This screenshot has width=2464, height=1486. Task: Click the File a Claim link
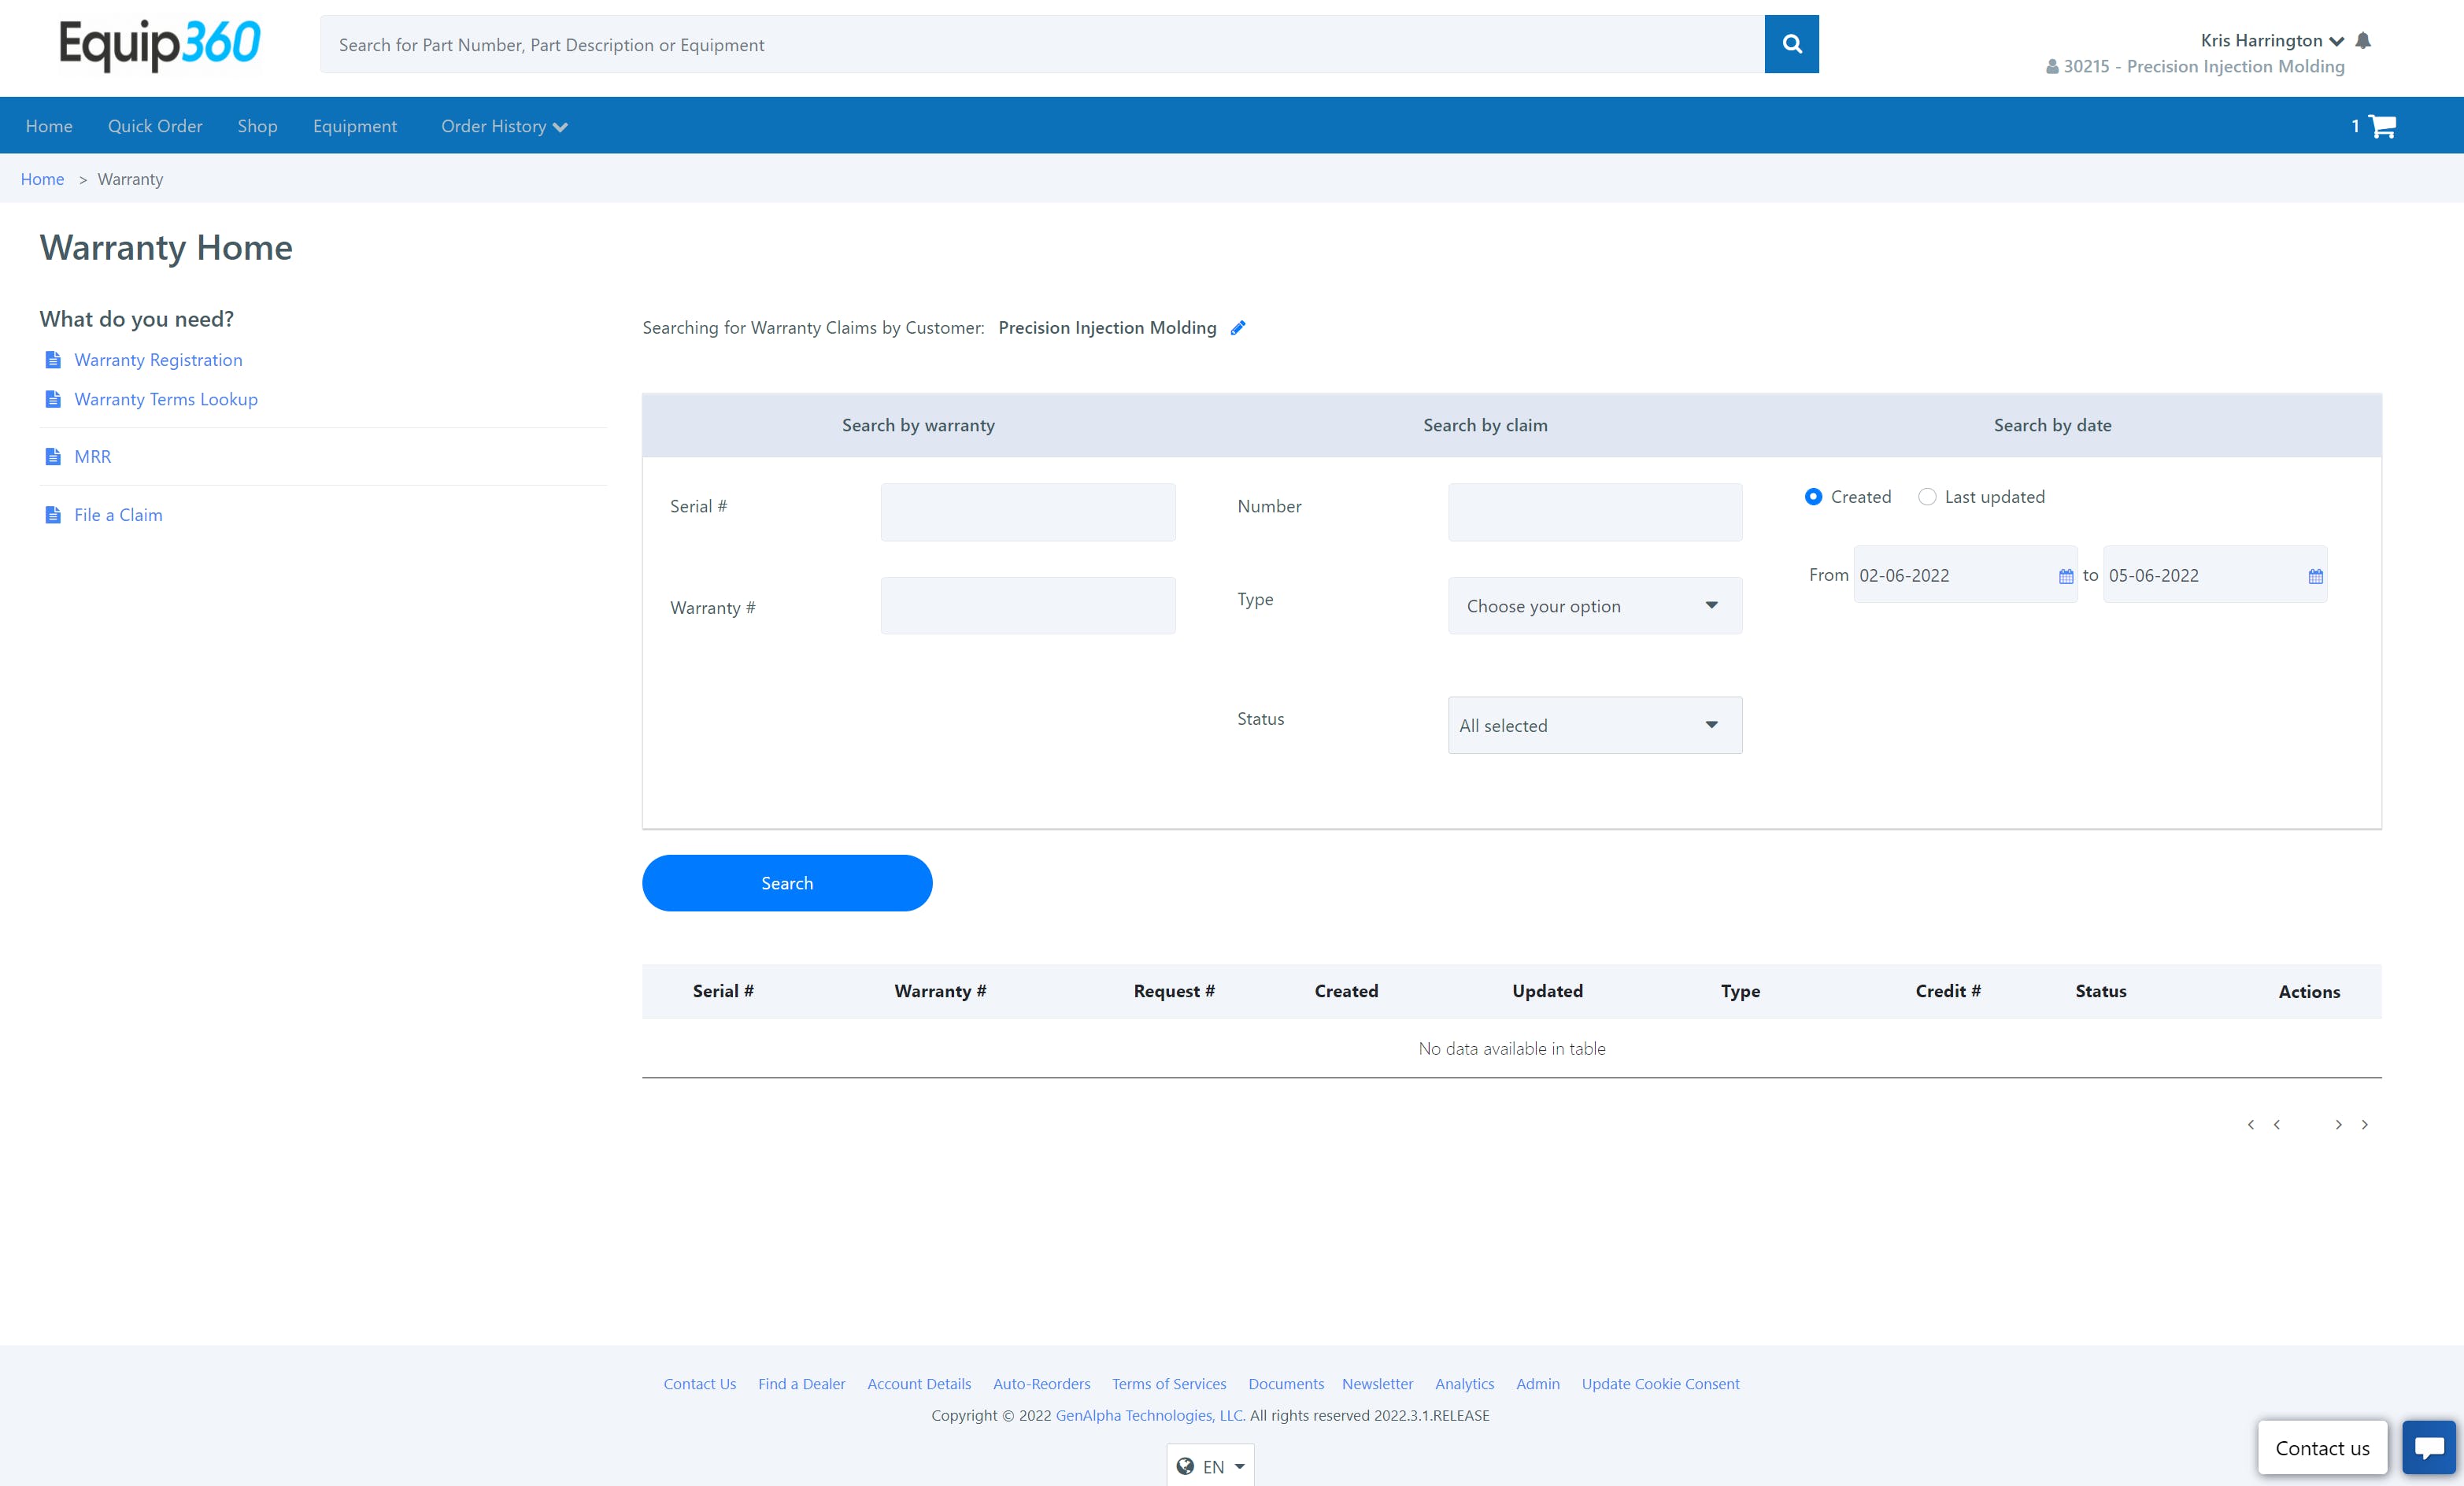tap(118, 515)
